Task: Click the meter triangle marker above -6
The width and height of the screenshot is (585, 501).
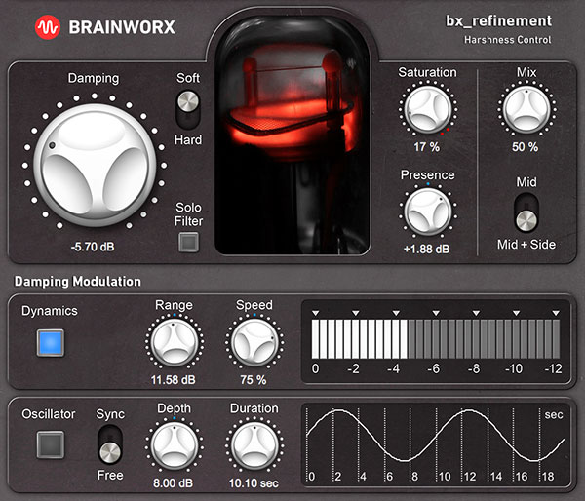Action: pyautogui.click(x=436, y=313)
